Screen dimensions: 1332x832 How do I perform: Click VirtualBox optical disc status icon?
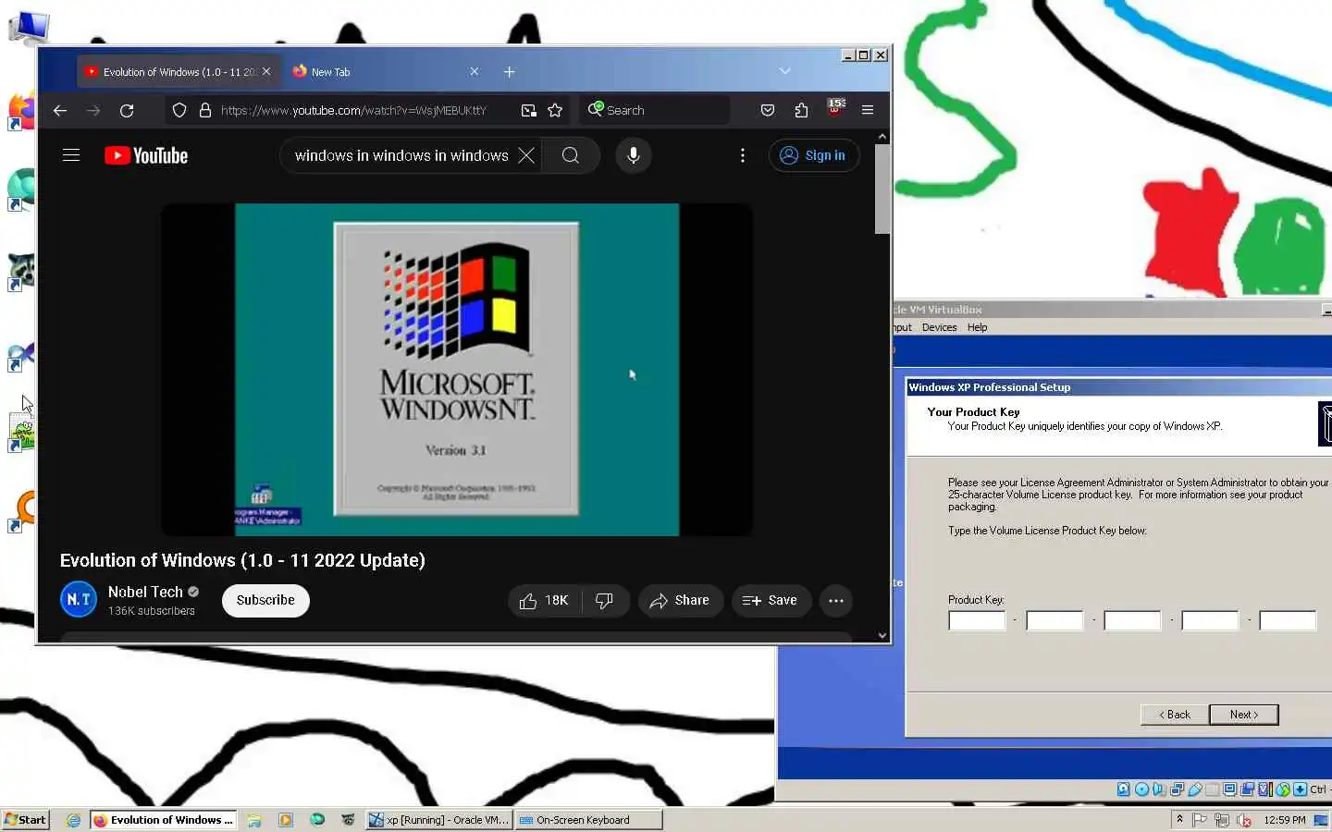1141,789
